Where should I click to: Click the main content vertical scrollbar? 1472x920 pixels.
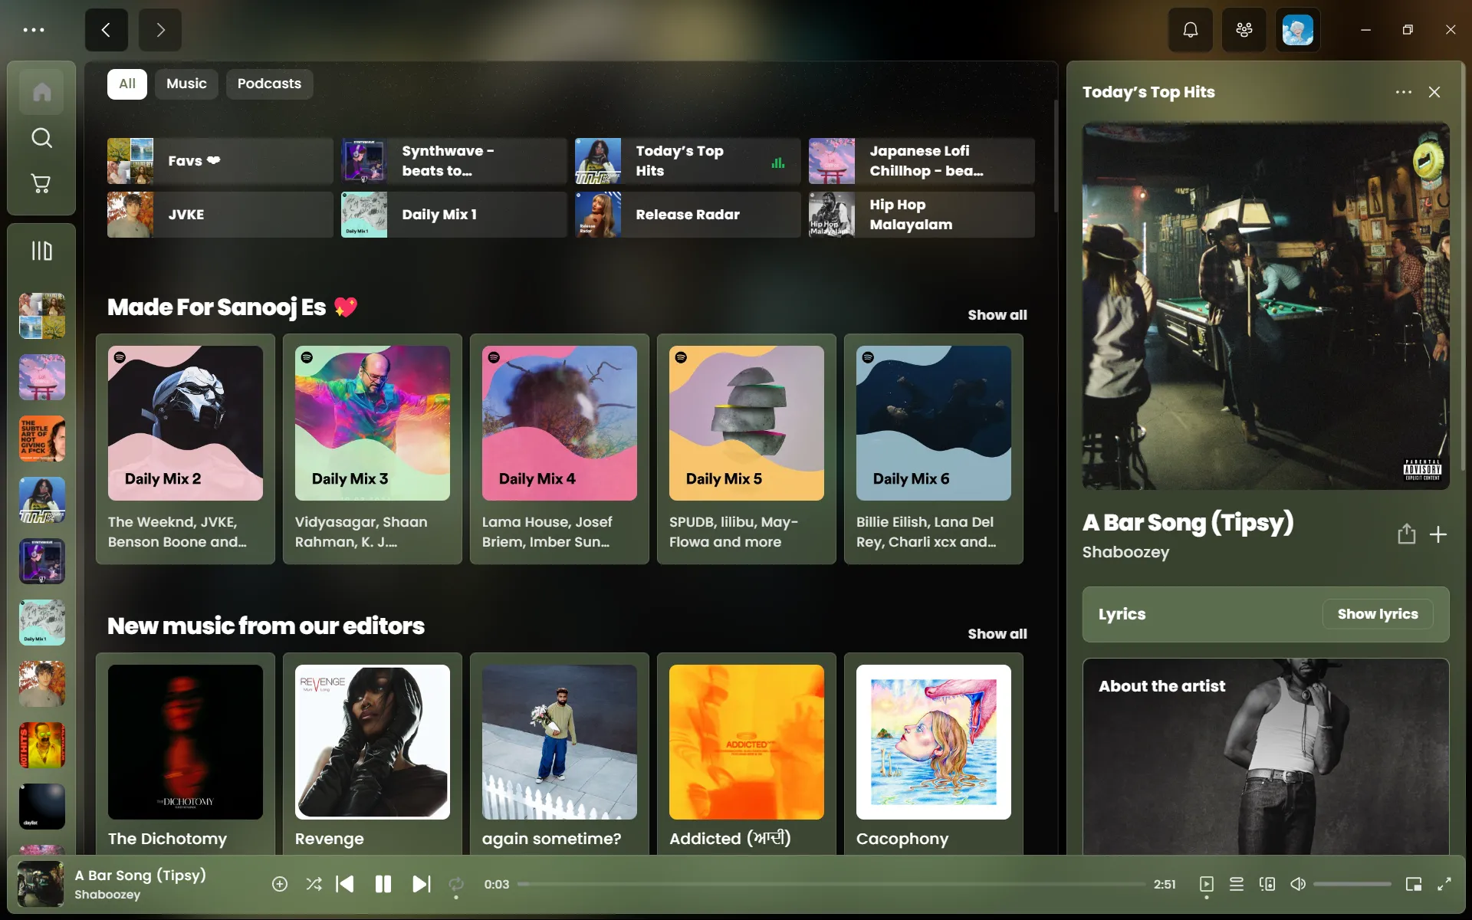(1055, 156)
